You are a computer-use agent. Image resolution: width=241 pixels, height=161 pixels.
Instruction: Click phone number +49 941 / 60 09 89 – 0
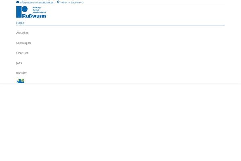coord(72,2)
